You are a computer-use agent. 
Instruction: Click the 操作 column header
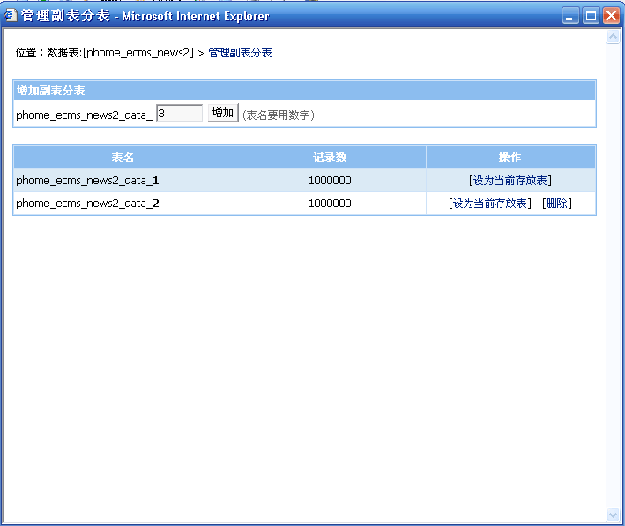(x=510, y=158)
